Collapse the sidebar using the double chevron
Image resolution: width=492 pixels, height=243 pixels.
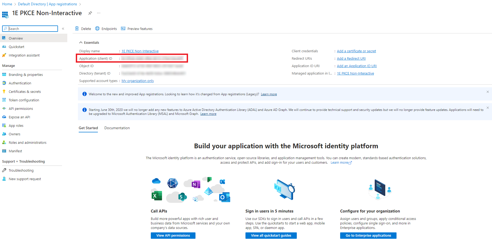tap(63, 29)
